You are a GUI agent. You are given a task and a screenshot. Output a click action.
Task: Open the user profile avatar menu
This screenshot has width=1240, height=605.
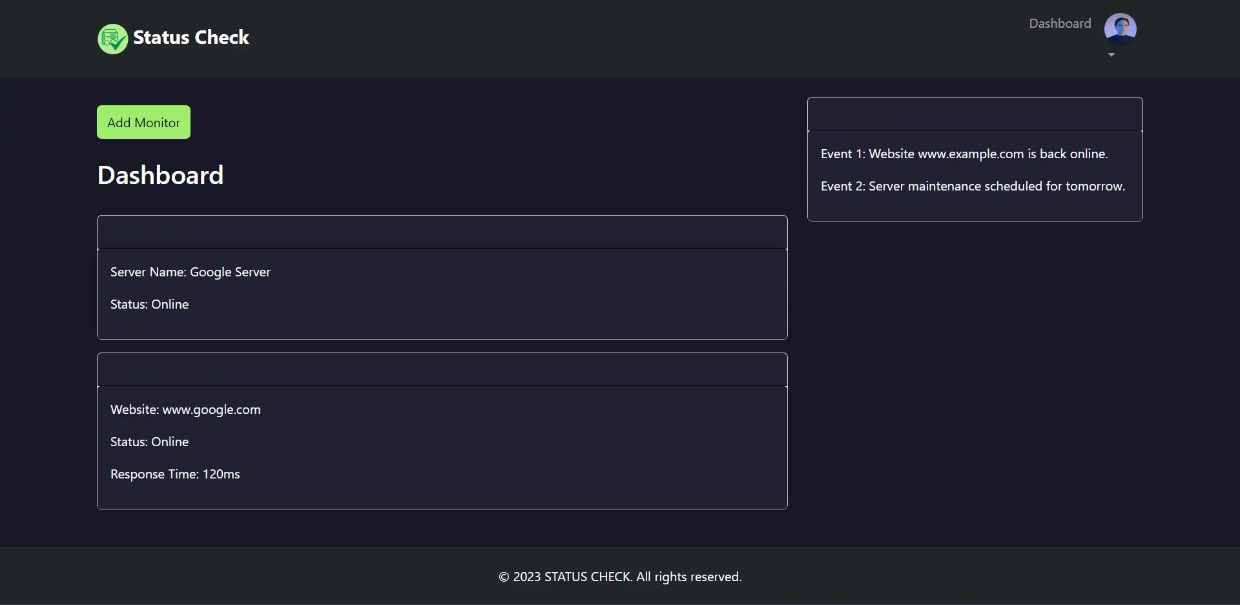pos(1121,28)
